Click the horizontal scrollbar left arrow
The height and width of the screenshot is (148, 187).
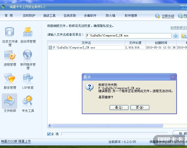coord(50,126)
